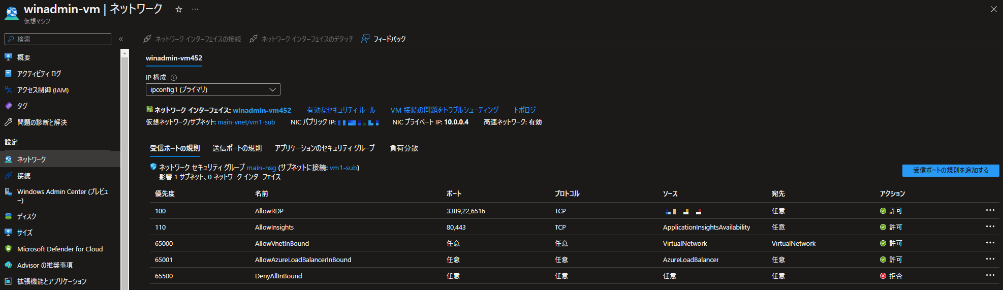Open the 有効なセキュリティ ルール link
This screenshot has height=290, width=1003.
tap(341, 110)
